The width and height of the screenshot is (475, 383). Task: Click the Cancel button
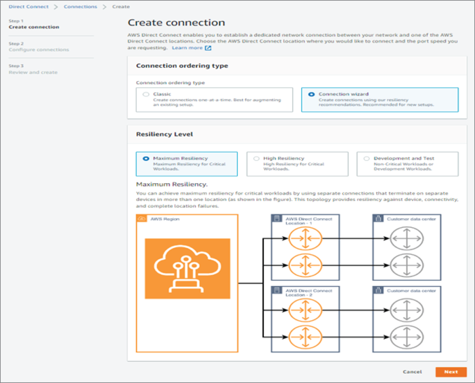412,372
